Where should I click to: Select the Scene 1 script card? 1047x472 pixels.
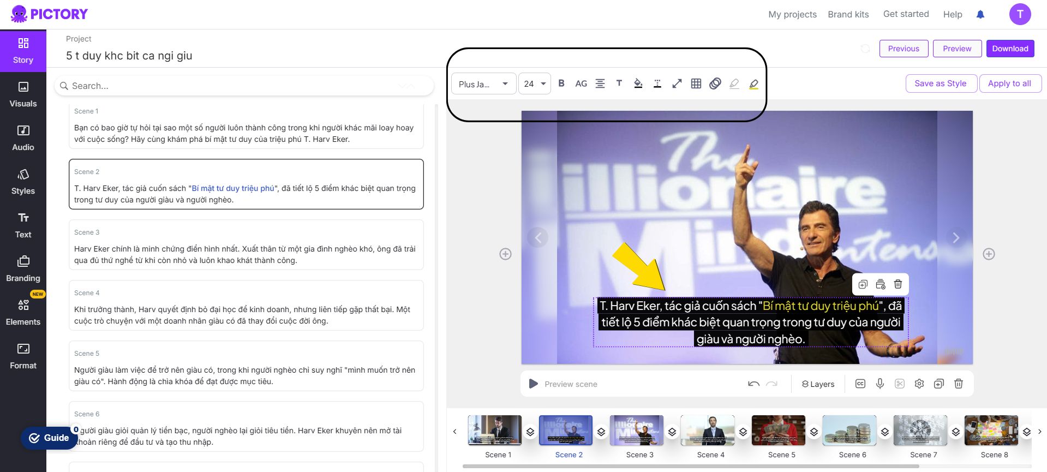coord(246,126)
